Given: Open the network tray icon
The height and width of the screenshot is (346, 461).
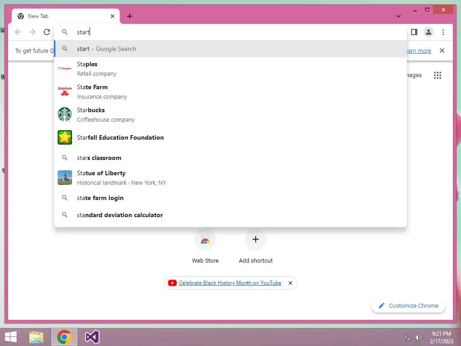Looking at the screenshot, I should [x=408, y=337].
